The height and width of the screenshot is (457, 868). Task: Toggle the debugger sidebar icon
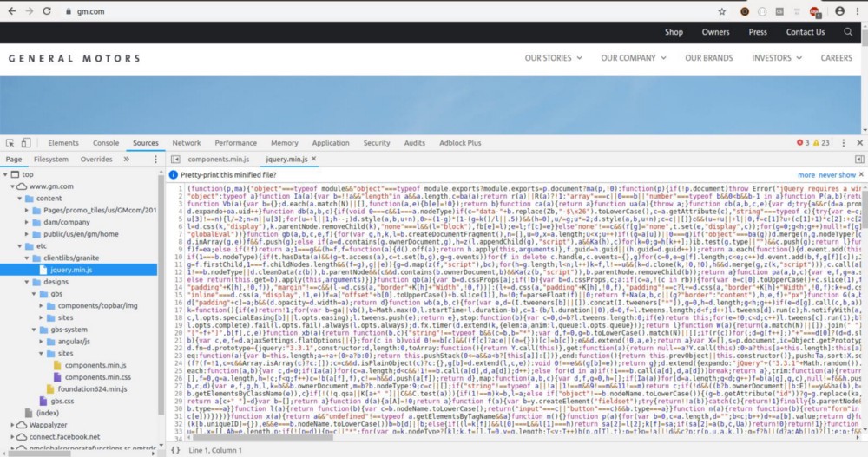[859, 160]
